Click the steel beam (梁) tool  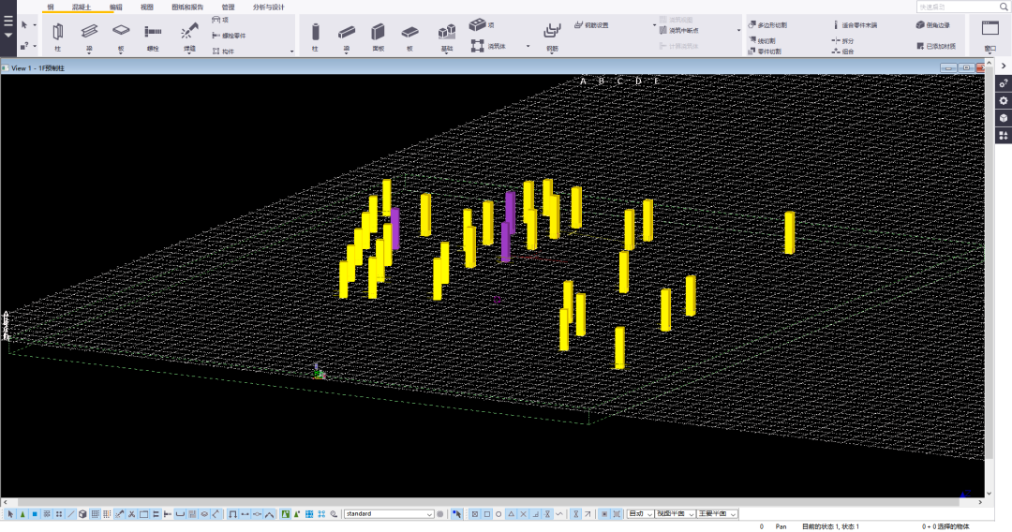click(89, 32)
